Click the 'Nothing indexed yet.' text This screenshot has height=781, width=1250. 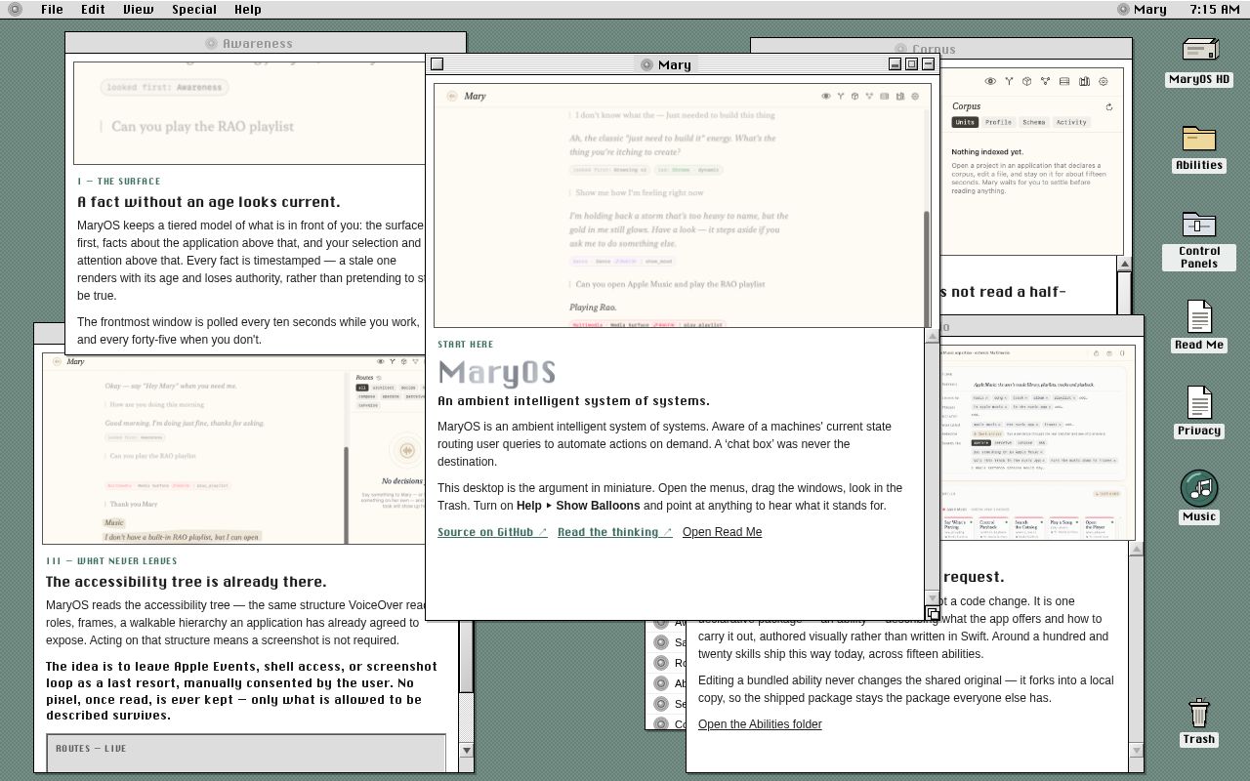(987, 152)
